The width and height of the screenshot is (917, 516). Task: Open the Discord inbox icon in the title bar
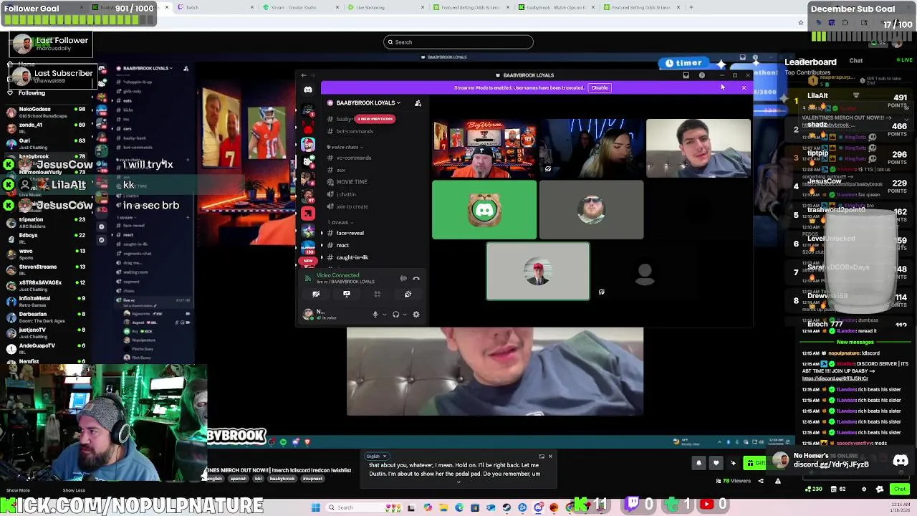point(686,75)
